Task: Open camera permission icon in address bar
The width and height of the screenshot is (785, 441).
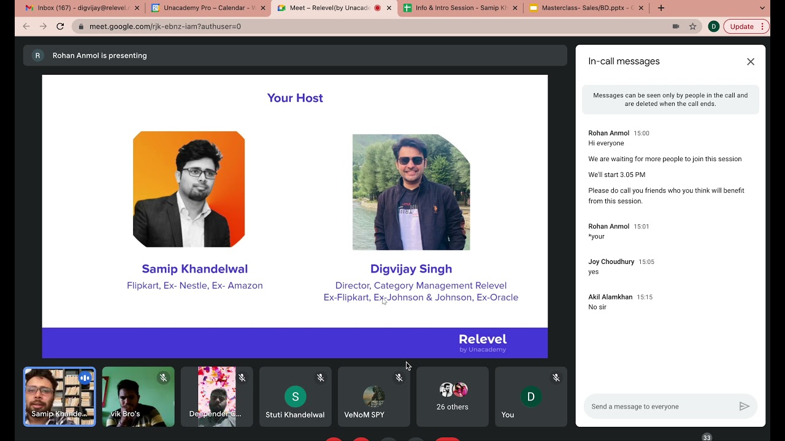Action: pos(676,26)
